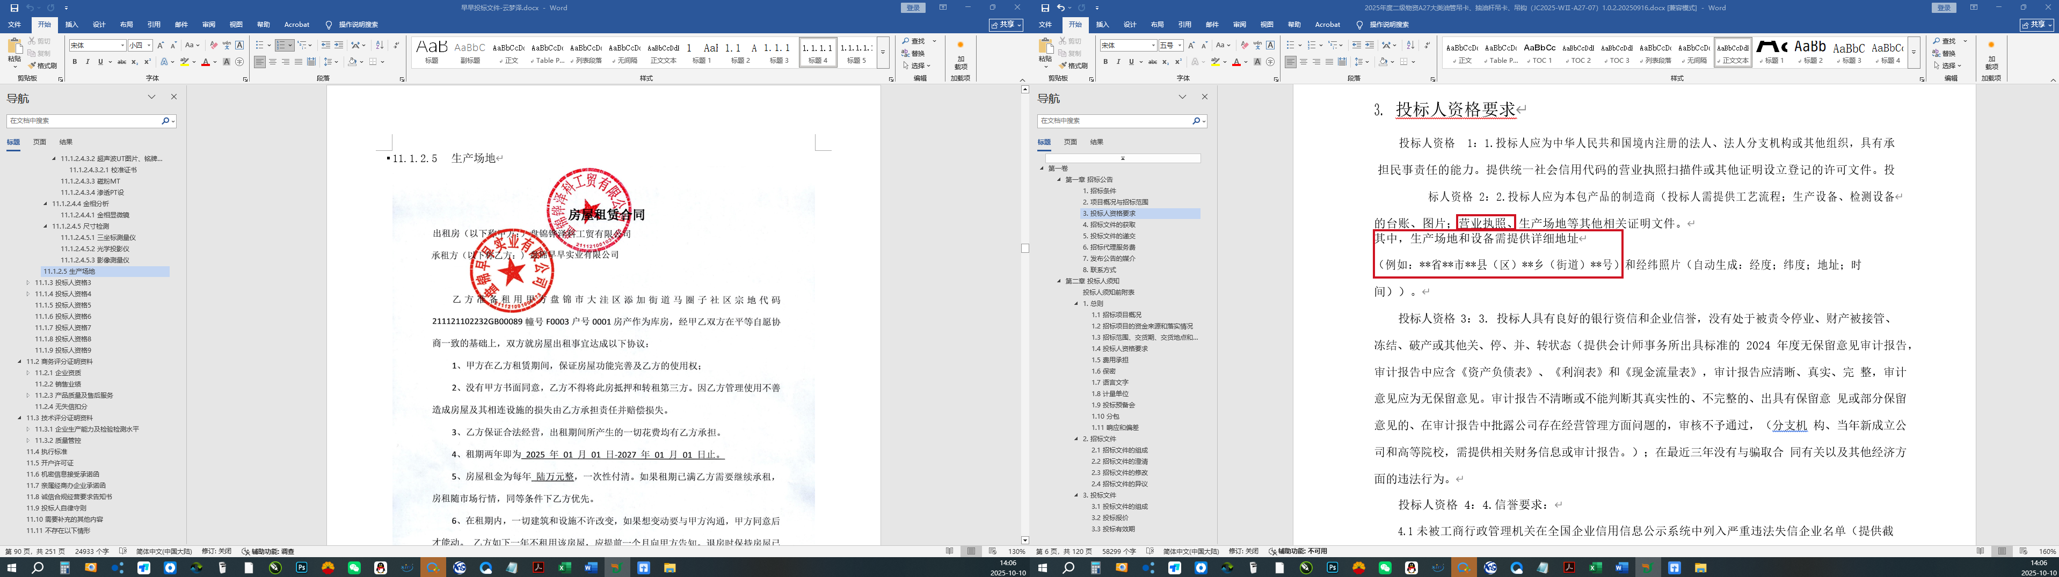Click 登录 (Sign in) in the left window
Screen dimensions: 2059x577
pyautogui.click(x=913, y=8)
